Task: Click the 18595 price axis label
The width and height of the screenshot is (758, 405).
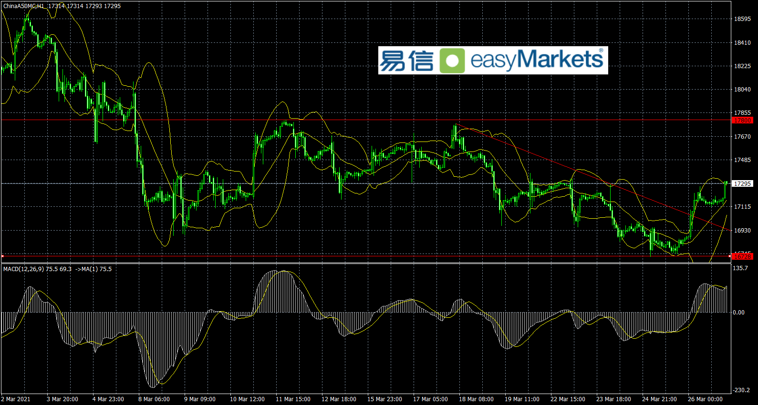Action: pyautogui.click(x=742, y=19)
